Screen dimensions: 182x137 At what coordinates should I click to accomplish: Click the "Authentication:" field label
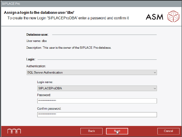coord(36,66)
